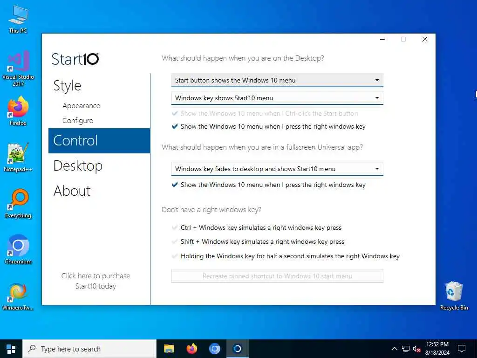The width and height of the screenshot is (477, 358).
Task: Expand the Windows key shows Start10 menu dropdown
Action: point(277,98)
